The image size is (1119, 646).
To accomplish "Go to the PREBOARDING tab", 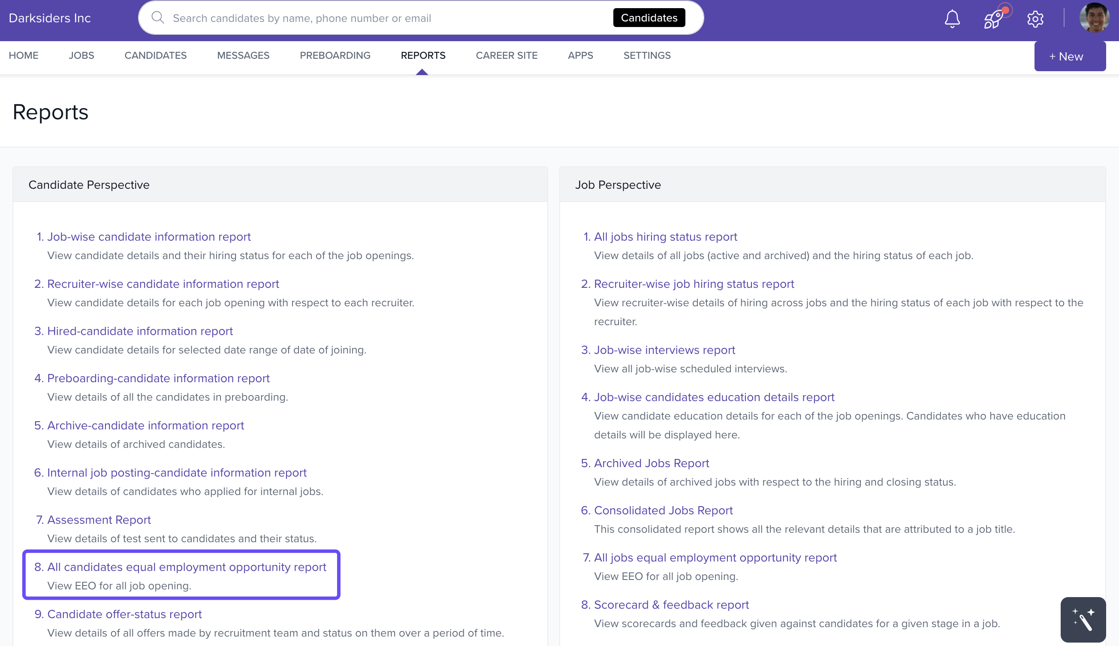I will (x=335, y=55).
